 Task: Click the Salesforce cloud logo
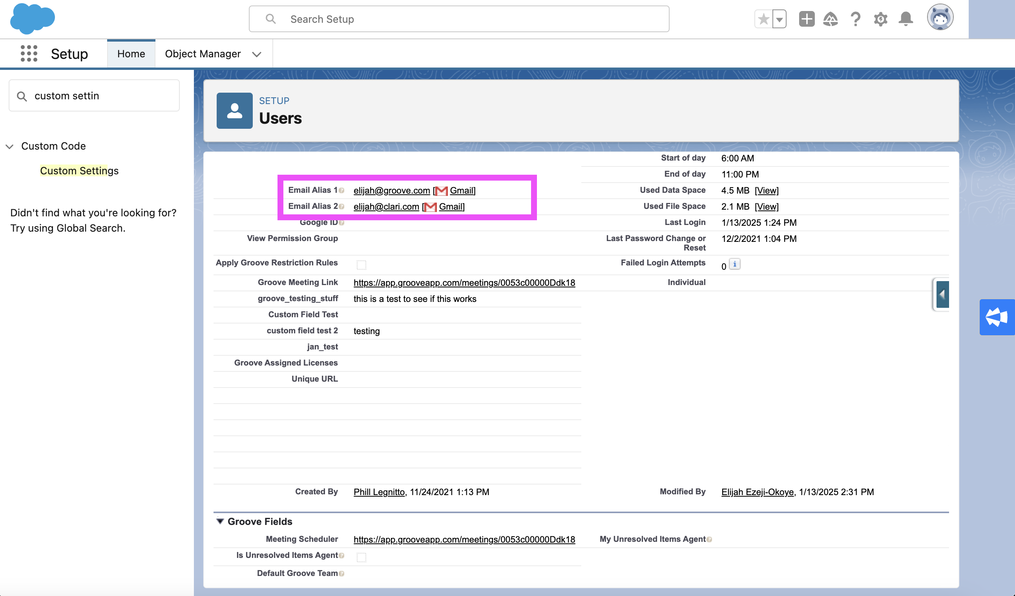click(32, 18)
